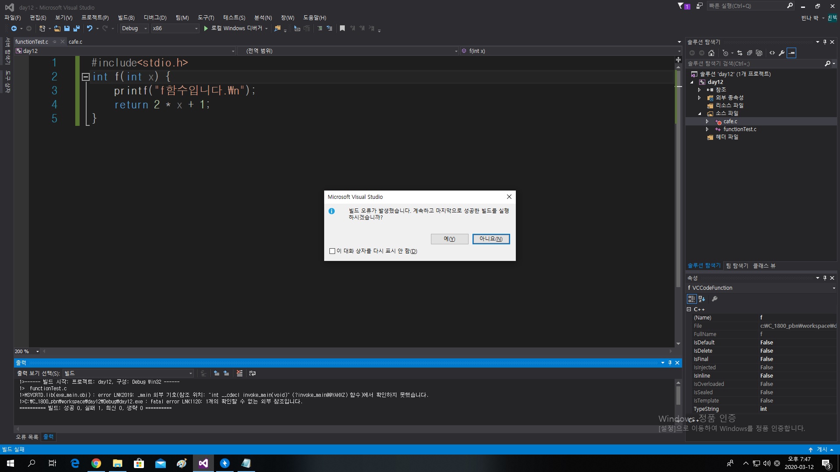
Task: Click the 아니요(N) button in the dialog
Action: click(491, 239)
